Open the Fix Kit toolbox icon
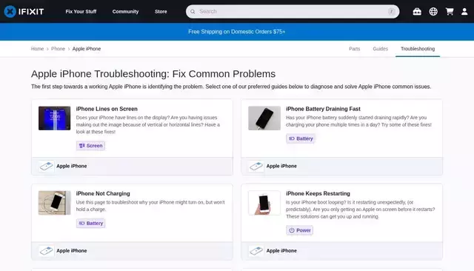Image resolution: width=474 pixels, height=271 pixels. [417, 12]
